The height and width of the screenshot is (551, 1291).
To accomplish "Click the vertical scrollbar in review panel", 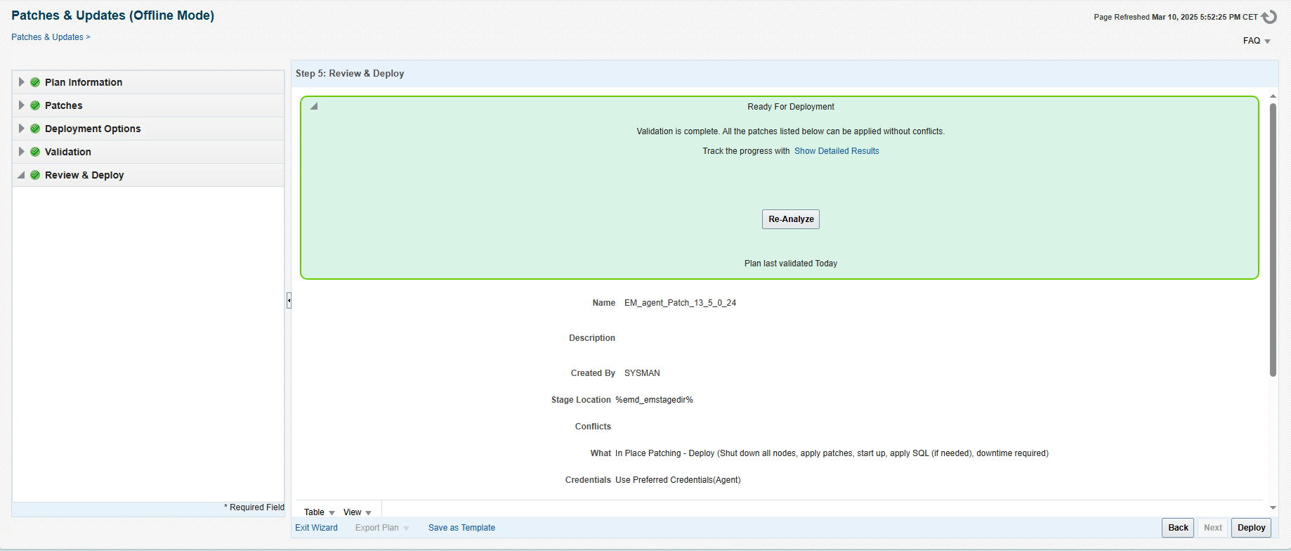I will [1273, 239].
